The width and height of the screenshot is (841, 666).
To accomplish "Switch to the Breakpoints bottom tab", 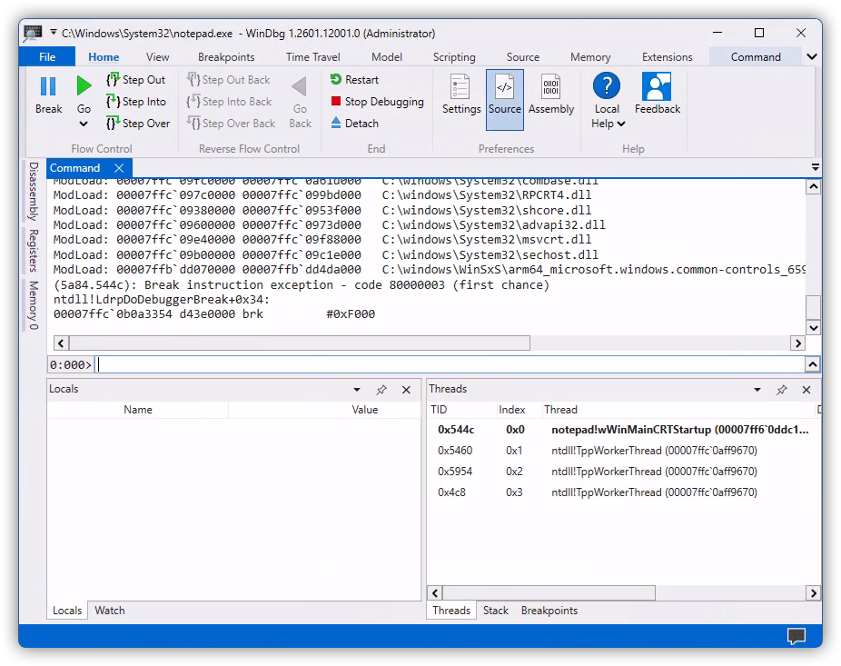I will pyautogui.click(x=549, y=611).
